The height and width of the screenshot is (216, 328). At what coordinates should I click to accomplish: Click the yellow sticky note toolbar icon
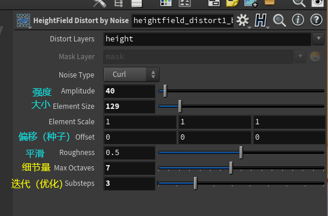coord(233,4)
